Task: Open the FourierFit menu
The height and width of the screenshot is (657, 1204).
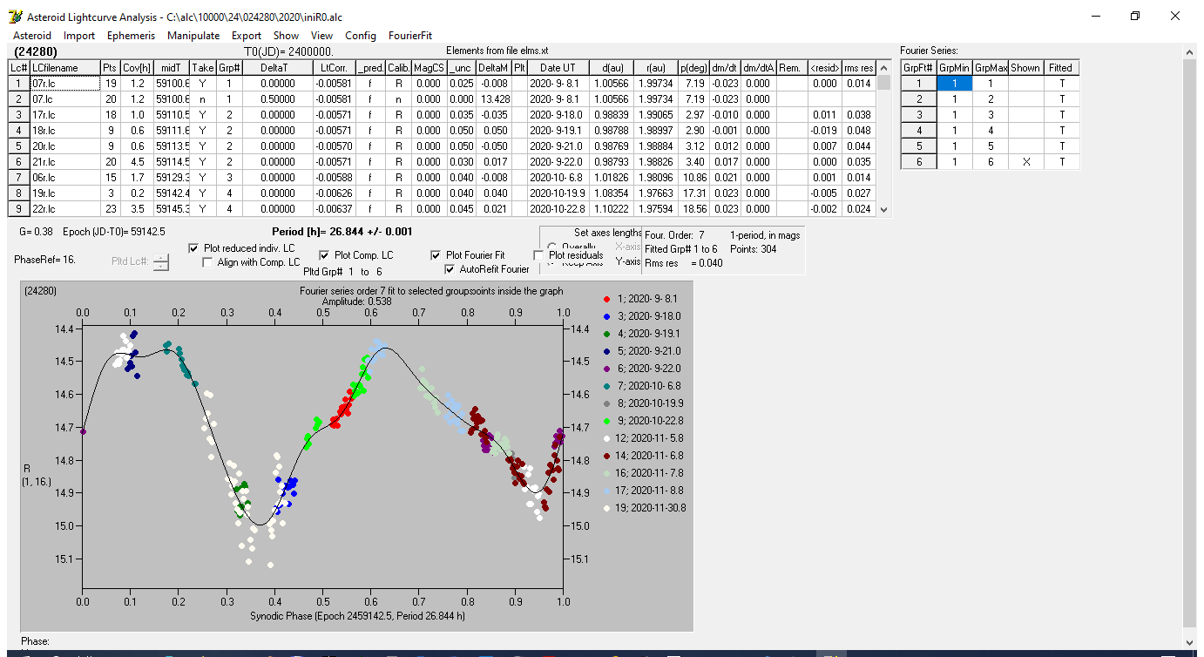Action: (x=410, y=36)
